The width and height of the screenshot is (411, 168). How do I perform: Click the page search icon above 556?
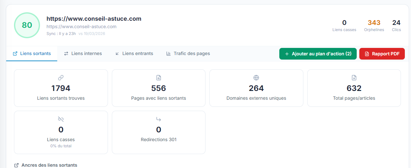coord(159,78)
